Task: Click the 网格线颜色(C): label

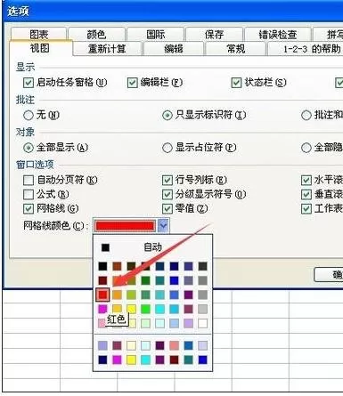Action: [x=56, y=226]
